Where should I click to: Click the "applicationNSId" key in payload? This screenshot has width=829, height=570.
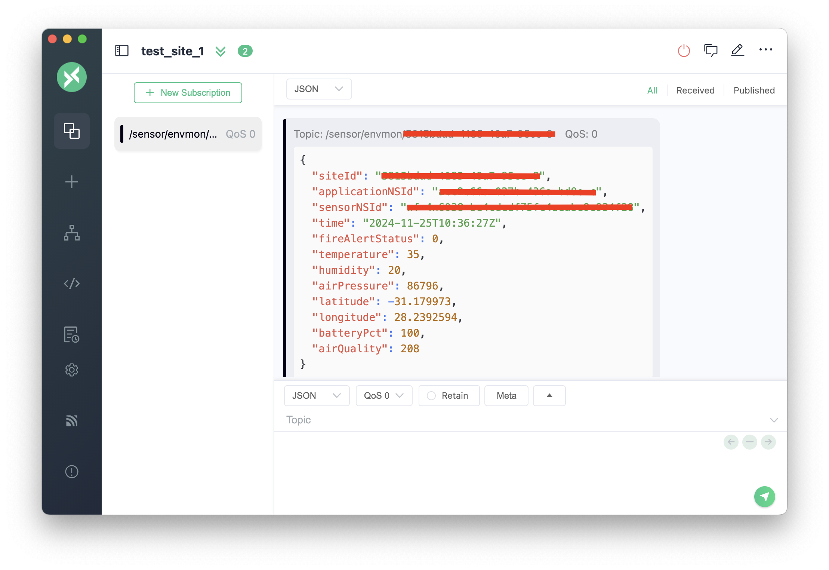tap(366, 191)
